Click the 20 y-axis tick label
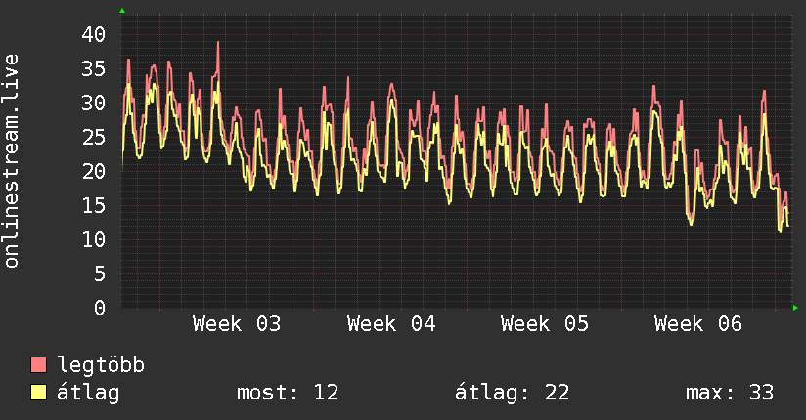This screenshot has width=806, height=420. click(94, 171)
